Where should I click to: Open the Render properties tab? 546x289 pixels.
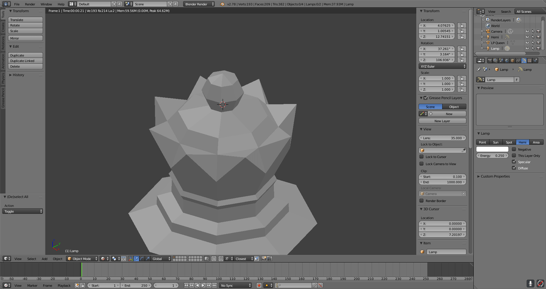[x=490, y=60]
